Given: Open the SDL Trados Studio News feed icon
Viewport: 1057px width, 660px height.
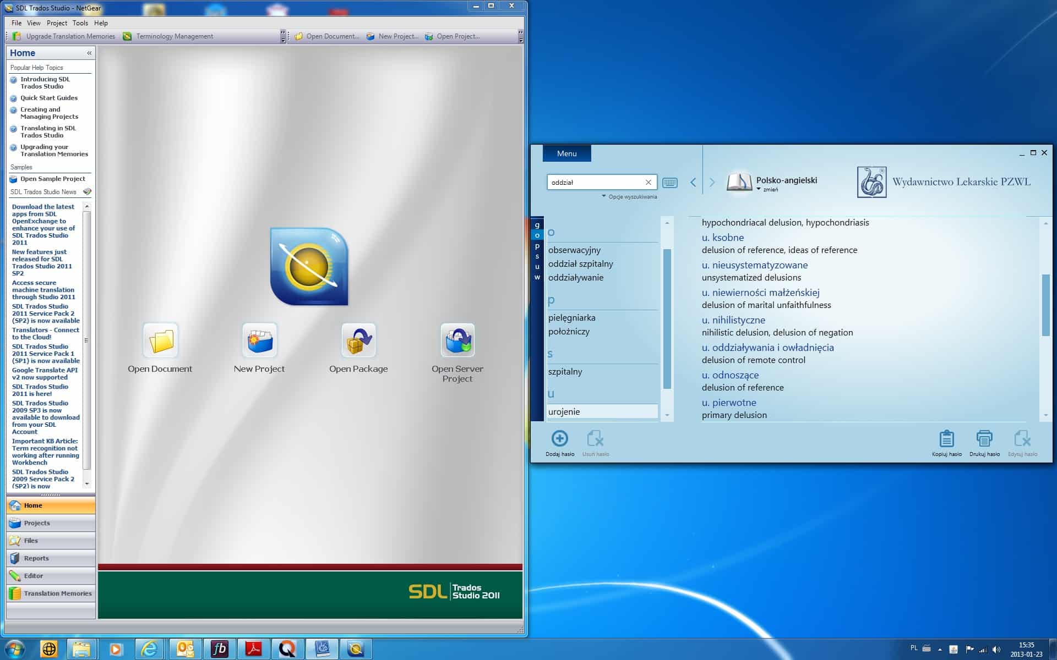Looking at the screenshot, I should tap(87, 191).
